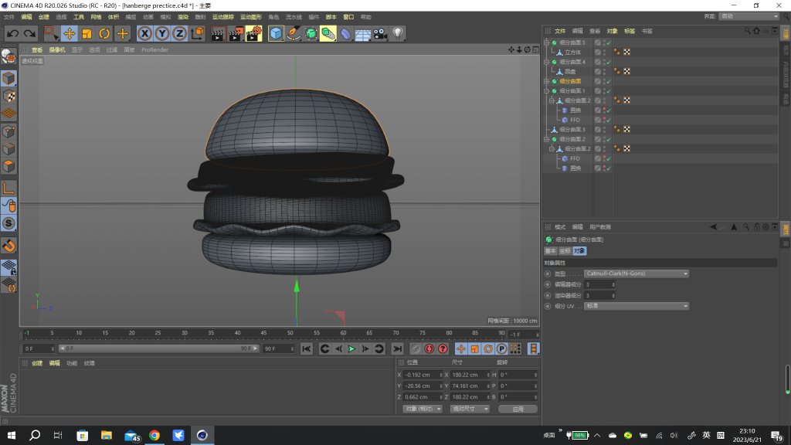The image size is (791, 445).
Task: Collapse the 细分曲面.1 tree node
Action: pyautogui.click(x=547, y=91)
